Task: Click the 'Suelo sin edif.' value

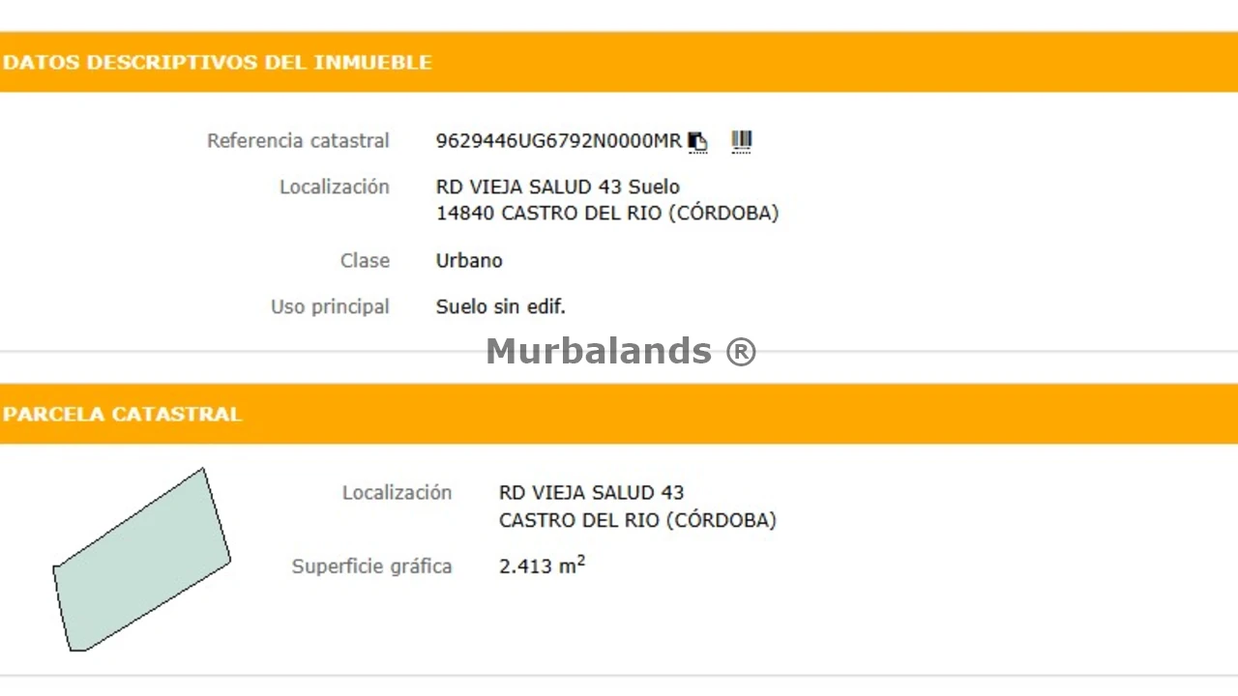Action: 500,307
